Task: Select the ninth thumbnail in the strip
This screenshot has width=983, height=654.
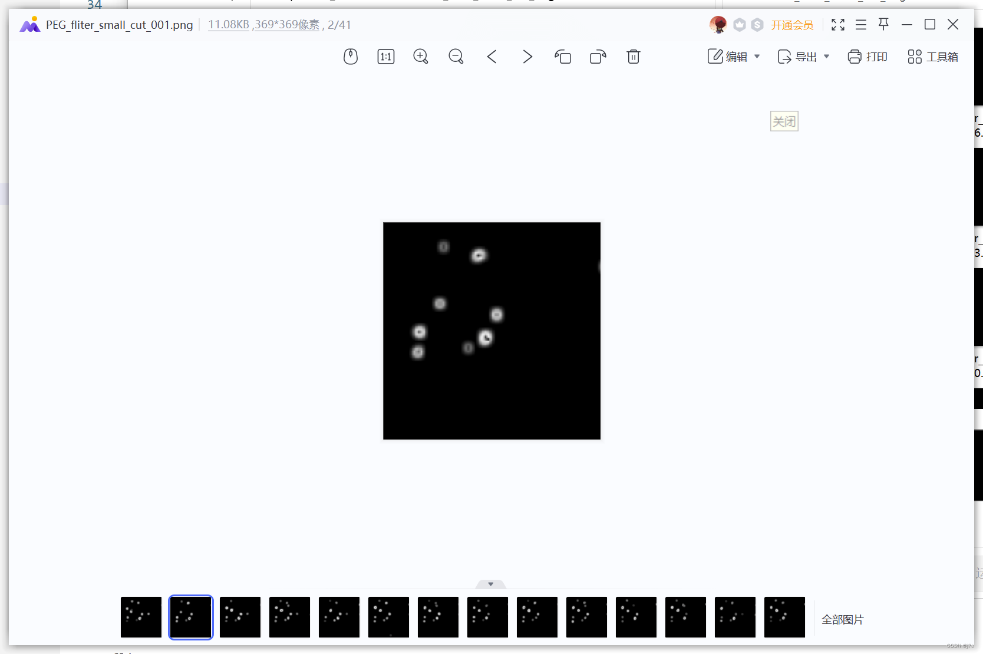Action: [x=537, y=617]
